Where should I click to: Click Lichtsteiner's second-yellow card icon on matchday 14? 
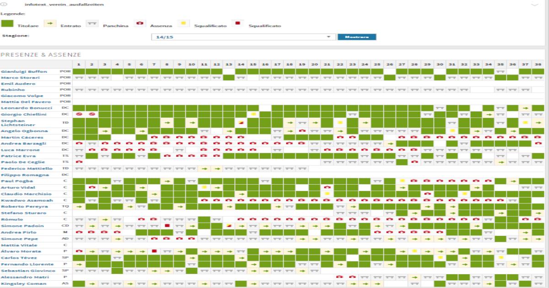click(241, 123)
